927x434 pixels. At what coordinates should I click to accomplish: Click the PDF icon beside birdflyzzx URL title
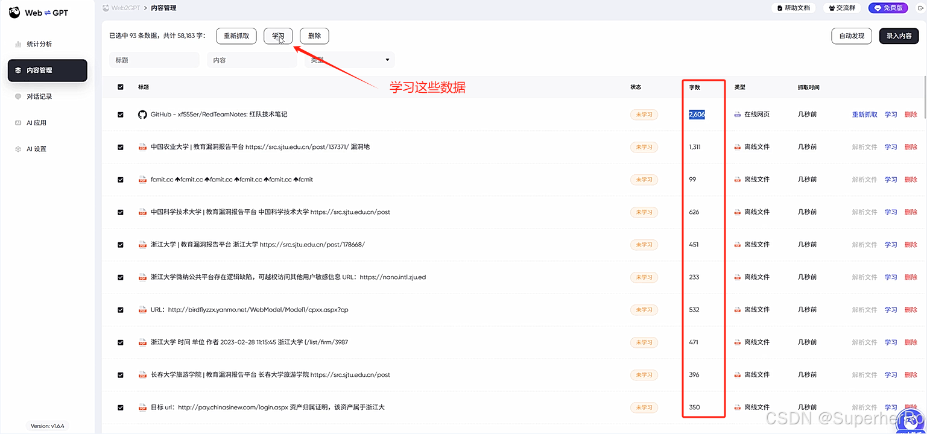142,310
